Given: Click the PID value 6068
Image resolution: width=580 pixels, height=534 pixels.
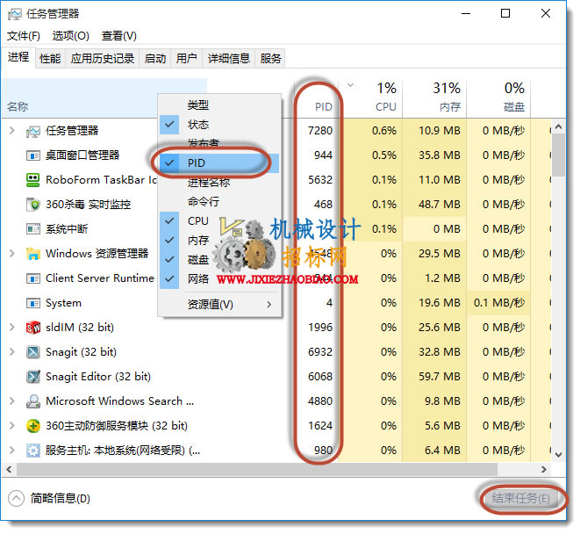Looking at the screenshot, I should click(x=320, y=377).
